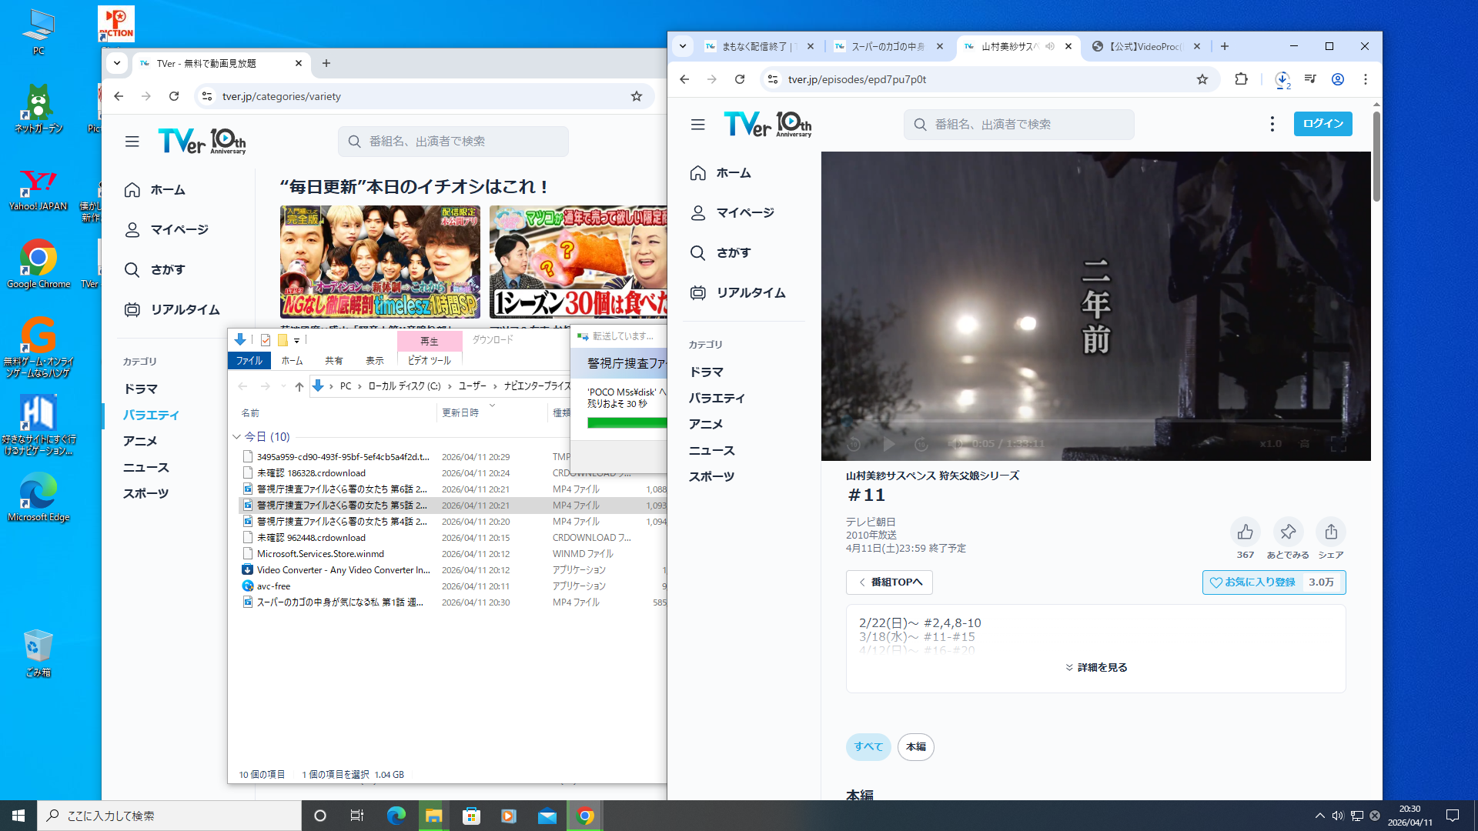The width and height of the screenshot is (1478, 831).
Task: Open media controls icon in right Chrome toolbar
Action: point(1310,79)
